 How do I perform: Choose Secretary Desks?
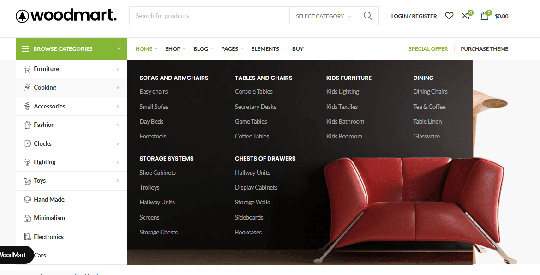coord(256,107)
